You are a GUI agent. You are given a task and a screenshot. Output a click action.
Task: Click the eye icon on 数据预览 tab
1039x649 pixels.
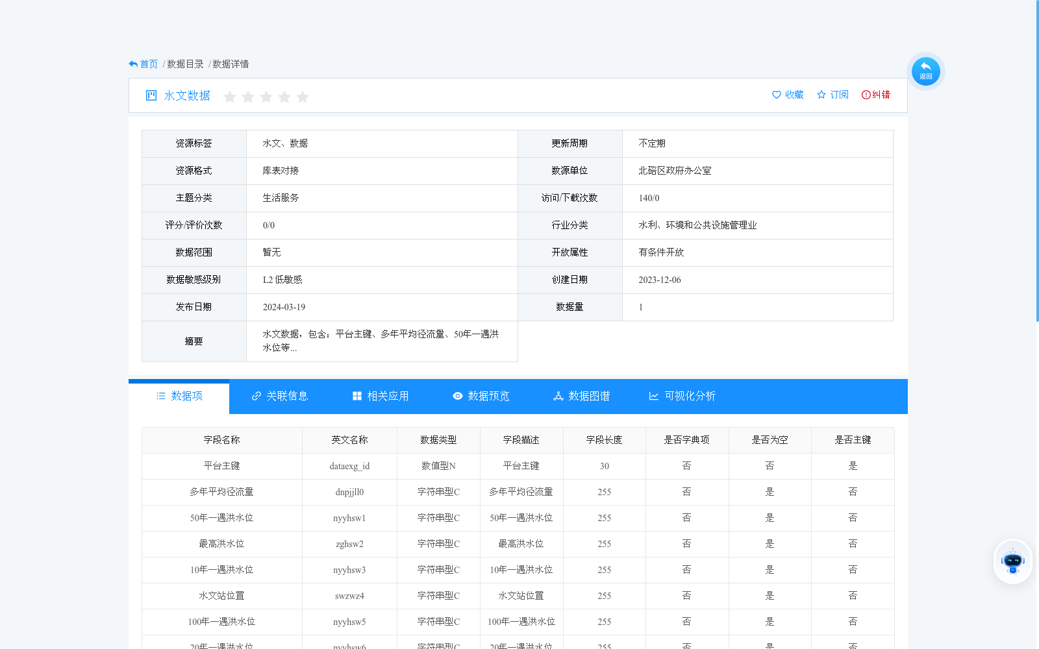(x=458, y=396)
